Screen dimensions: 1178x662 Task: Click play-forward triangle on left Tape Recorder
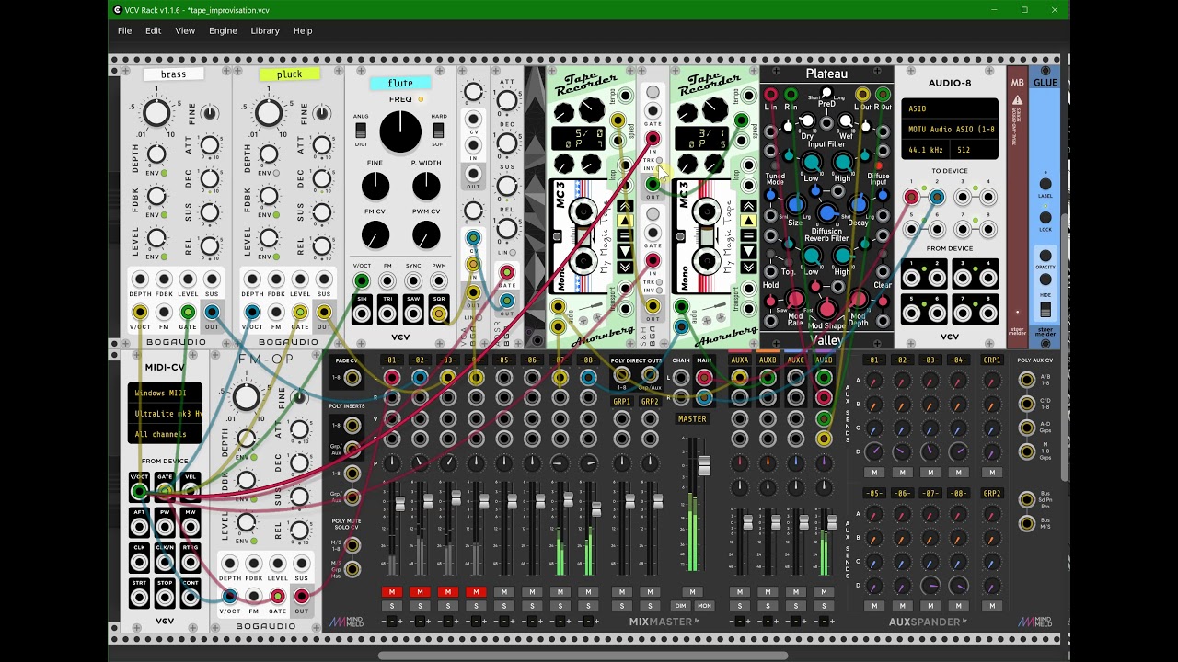click(x=625, y=221)
